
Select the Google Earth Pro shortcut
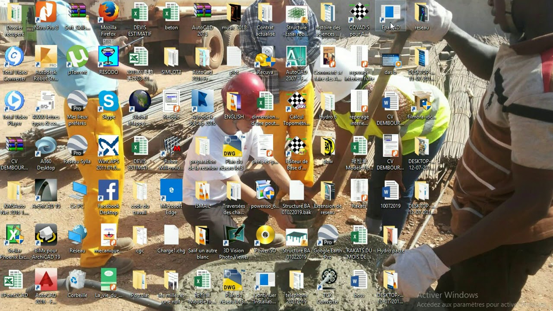[x=328, y=242]
